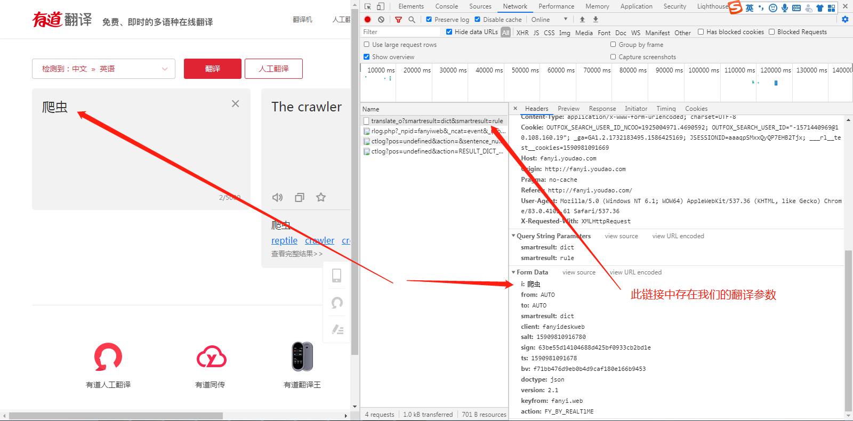Favorite the translation with star icon
853x421 pixels.
(321, 197)
